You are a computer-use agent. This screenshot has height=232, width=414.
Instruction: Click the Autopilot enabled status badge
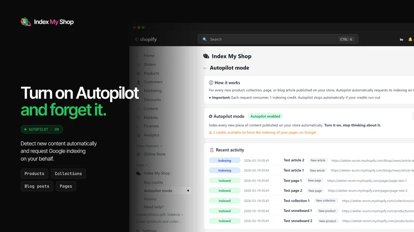point(265,117)
